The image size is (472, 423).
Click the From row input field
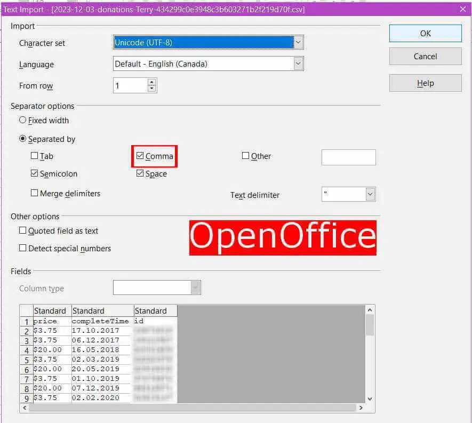point(130,85)
